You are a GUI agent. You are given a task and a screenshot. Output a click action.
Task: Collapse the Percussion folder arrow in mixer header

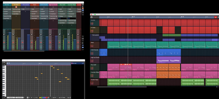22,5
